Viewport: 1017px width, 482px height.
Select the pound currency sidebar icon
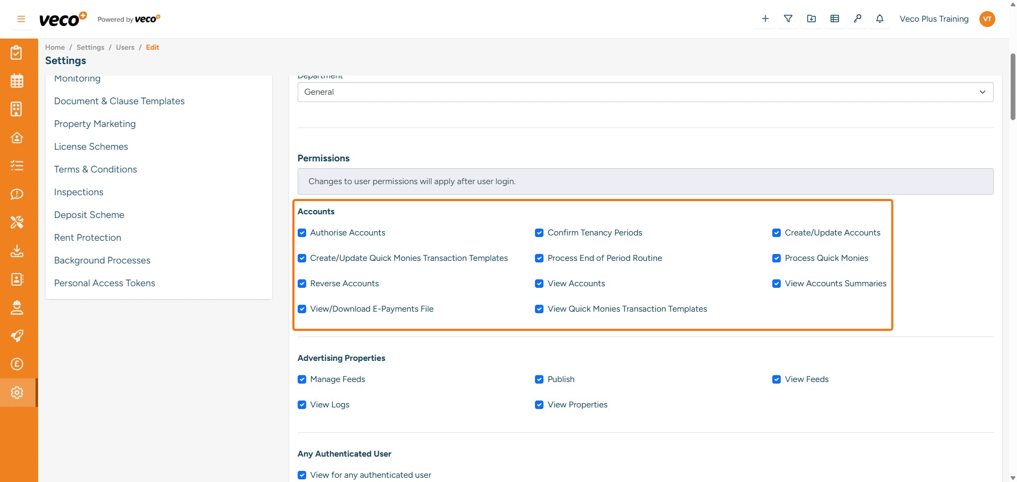coord(17,364)
